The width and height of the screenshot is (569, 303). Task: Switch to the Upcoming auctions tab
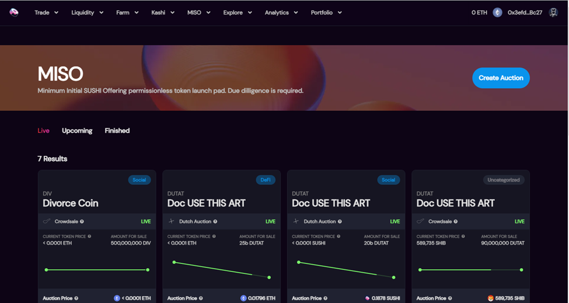click(x=77, y=131)
